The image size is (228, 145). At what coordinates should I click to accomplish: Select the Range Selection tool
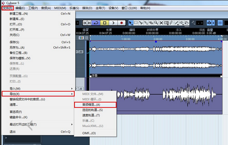pyautogui.click(x=136, y=23)
